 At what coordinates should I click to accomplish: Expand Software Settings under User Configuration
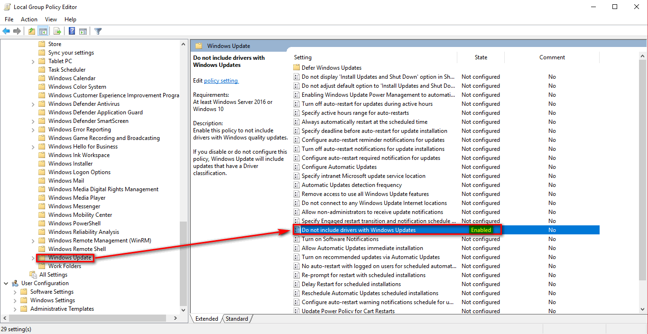tap(15, 292)
